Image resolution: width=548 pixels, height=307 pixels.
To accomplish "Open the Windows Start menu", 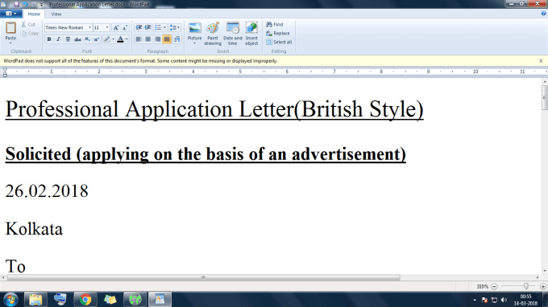I will [x=10, y=299].
